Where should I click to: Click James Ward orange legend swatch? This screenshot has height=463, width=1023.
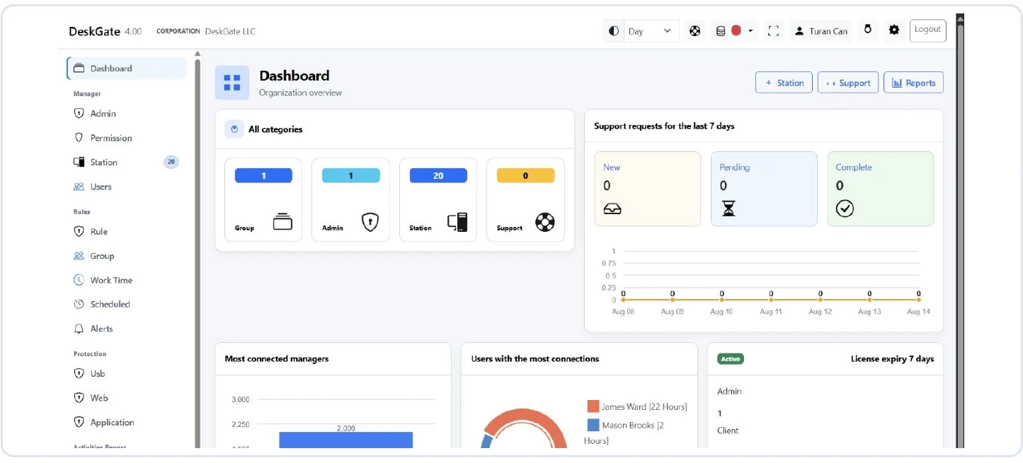tap(593, 406)
